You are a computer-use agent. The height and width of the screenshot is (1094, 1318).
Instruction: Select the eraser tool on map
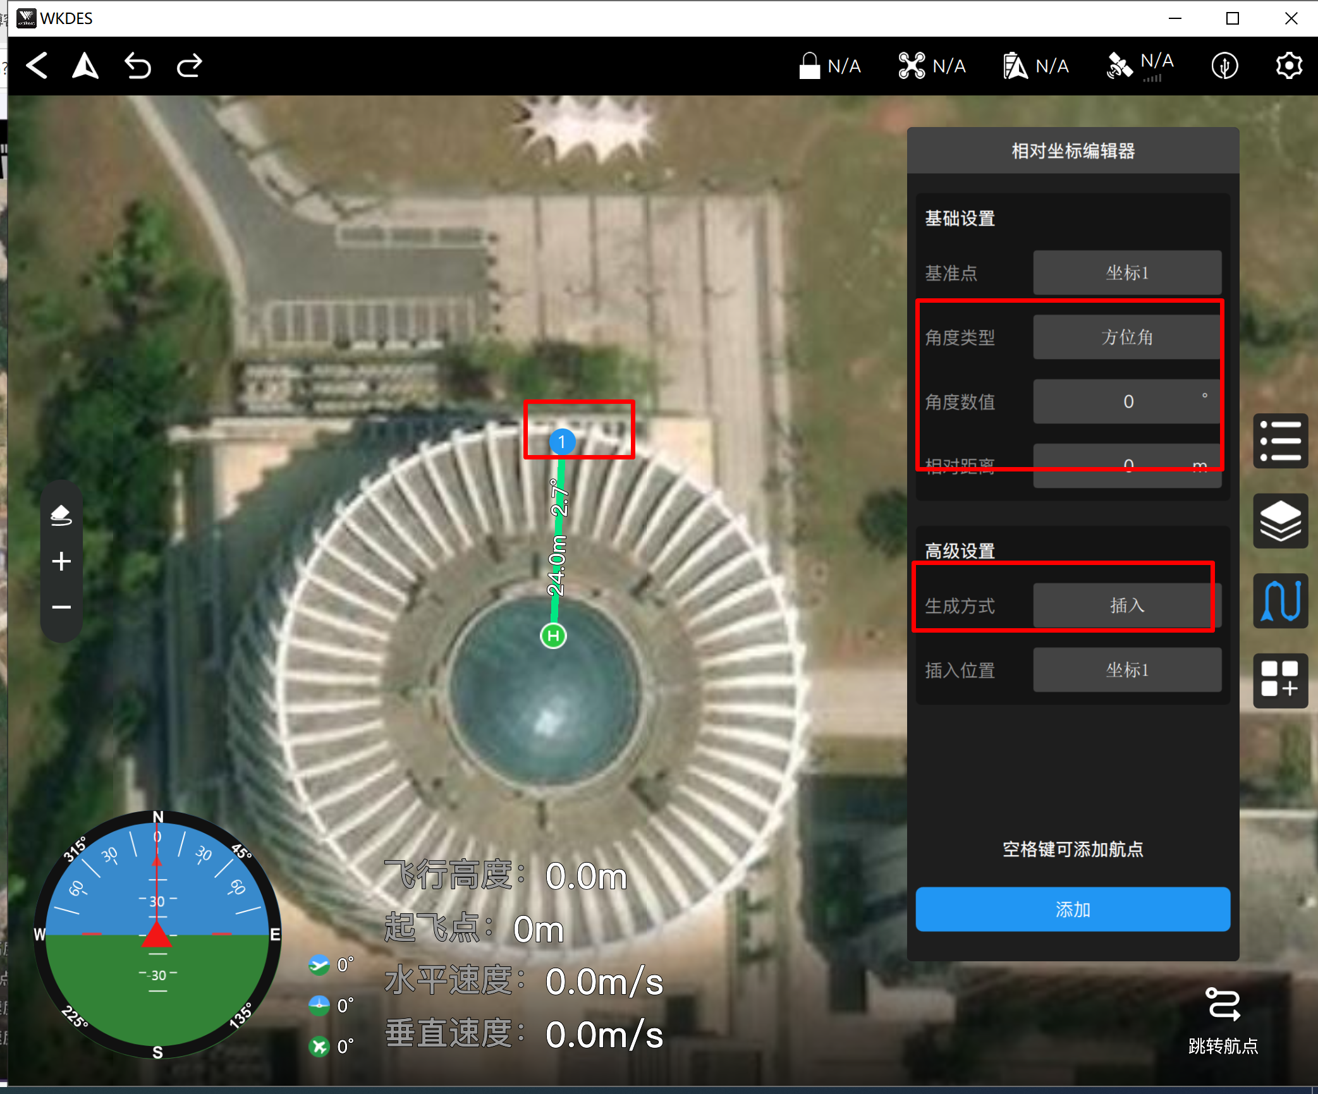tap(61, 515)
